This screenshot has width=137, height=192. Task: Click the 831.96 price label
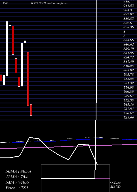point(129,53)
